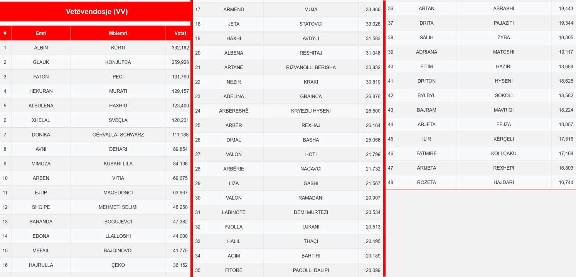The image size is (576, 277).
Task: Click the surname MEHMETI SELIMI
Action: pyautogui.click(x=118, y=207)
